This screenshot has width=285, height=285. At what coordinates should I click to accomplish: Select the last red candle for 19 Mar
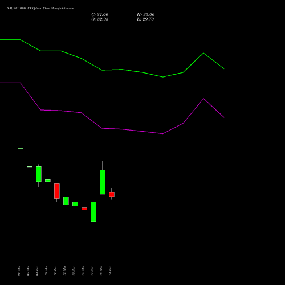[x=112, y=194]
